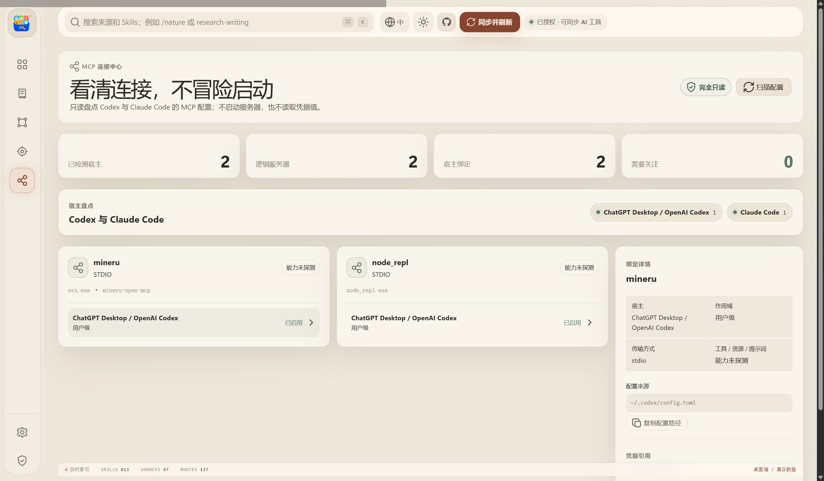Image resolution: width=824 pixels, height=481 pixels.
Task: Click mineru's 能力未探测 badge
Action: tap(301, 268)
